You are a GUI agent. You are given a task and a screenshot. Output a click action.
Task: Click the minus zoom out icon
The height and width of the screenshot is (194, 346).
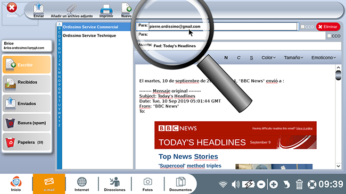click(x=261, y=184)
